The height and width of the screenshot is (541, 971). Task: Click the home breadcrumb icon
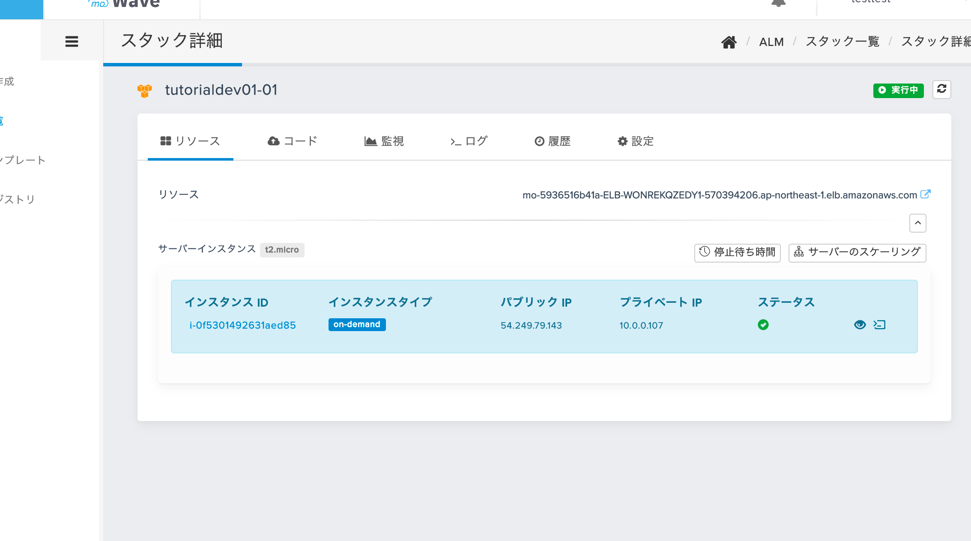coord(729,42)
